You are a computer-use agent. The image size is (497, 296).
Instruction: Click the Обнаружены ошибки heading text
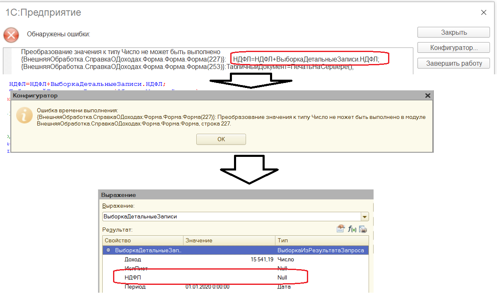coord(58,34)
